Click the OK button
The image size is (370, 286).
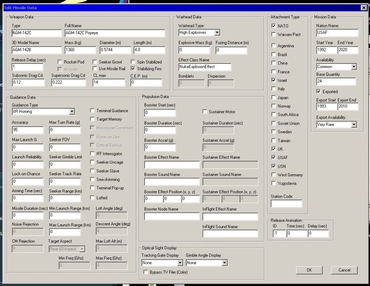(x=309, y=270)
